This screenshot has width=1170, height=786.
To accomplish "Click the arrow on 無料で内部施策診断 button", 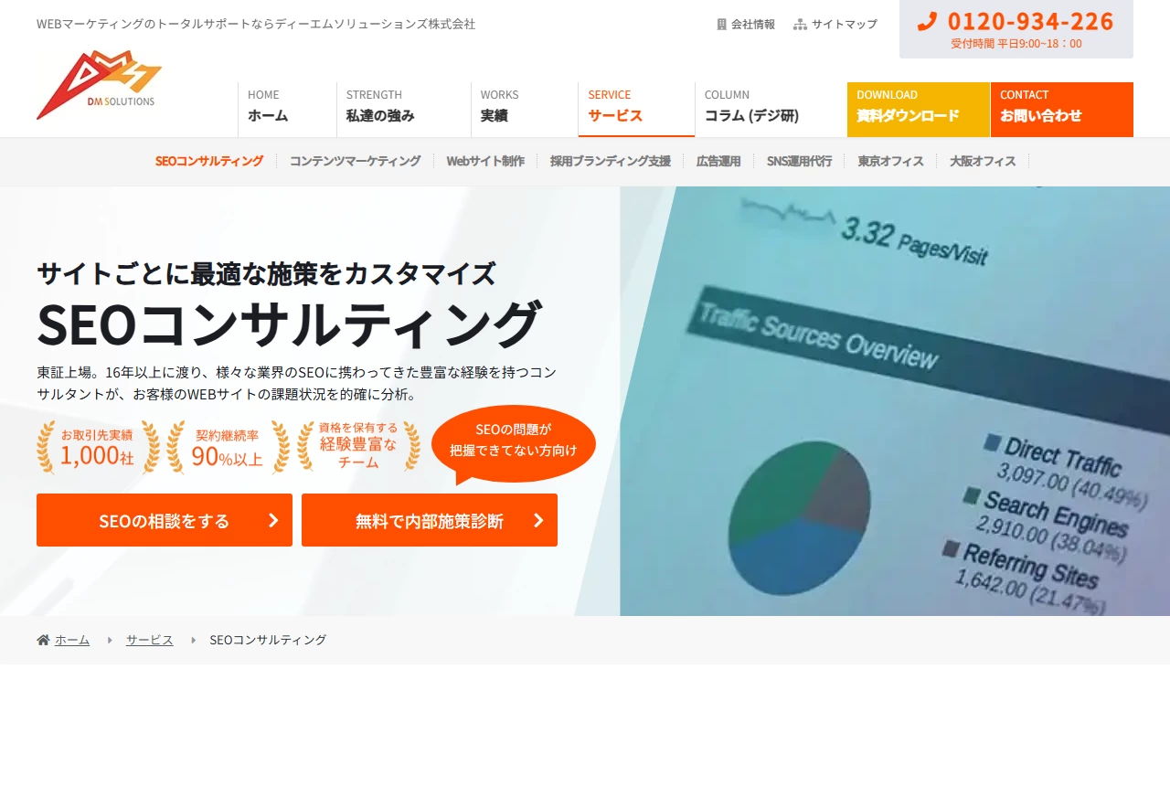I will pyautogui.click(x=538, y=520).
